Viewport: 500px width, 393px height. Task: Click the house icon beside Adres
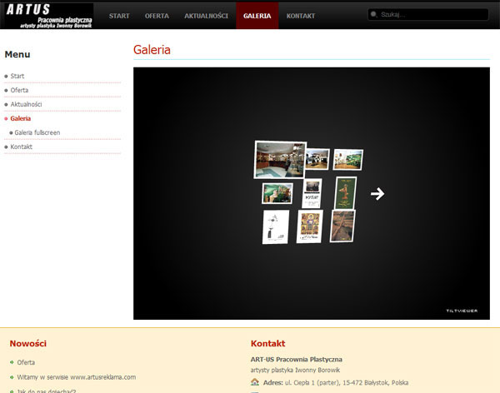coord(255,382)
